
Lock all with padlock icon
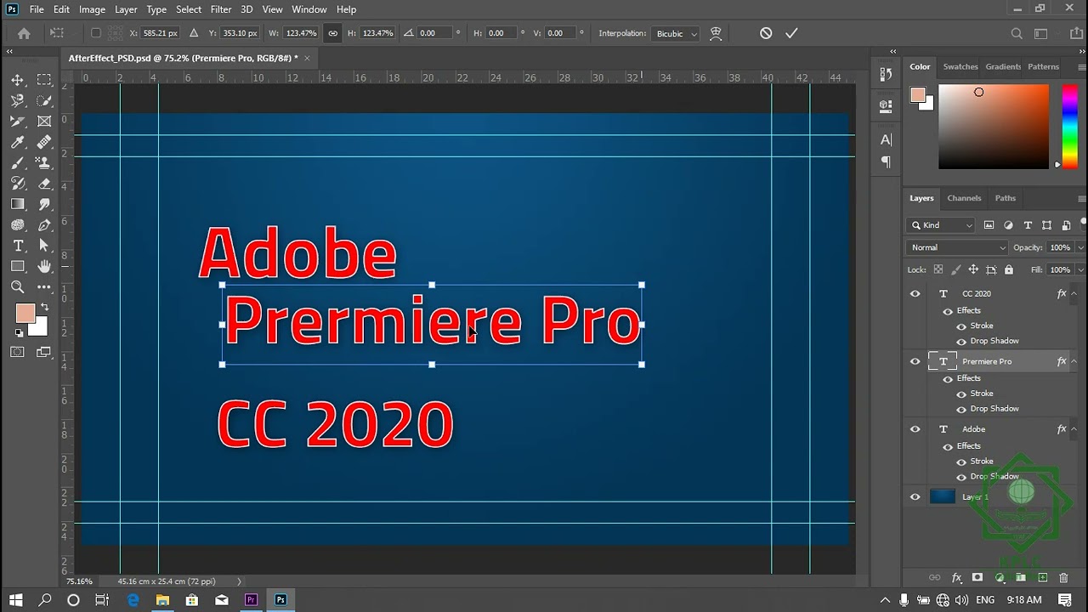tap(1009, 269)
